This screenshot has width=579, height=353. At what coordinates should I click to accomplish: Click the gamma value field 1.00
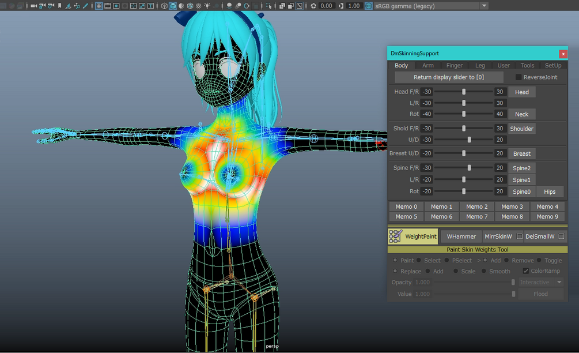(354, 6)
